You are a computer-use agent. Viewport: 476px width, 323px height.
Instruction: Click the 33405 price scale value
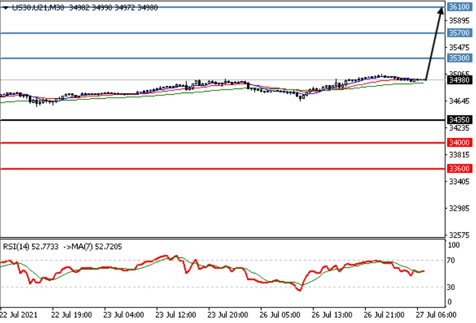[x=459, y=182]
